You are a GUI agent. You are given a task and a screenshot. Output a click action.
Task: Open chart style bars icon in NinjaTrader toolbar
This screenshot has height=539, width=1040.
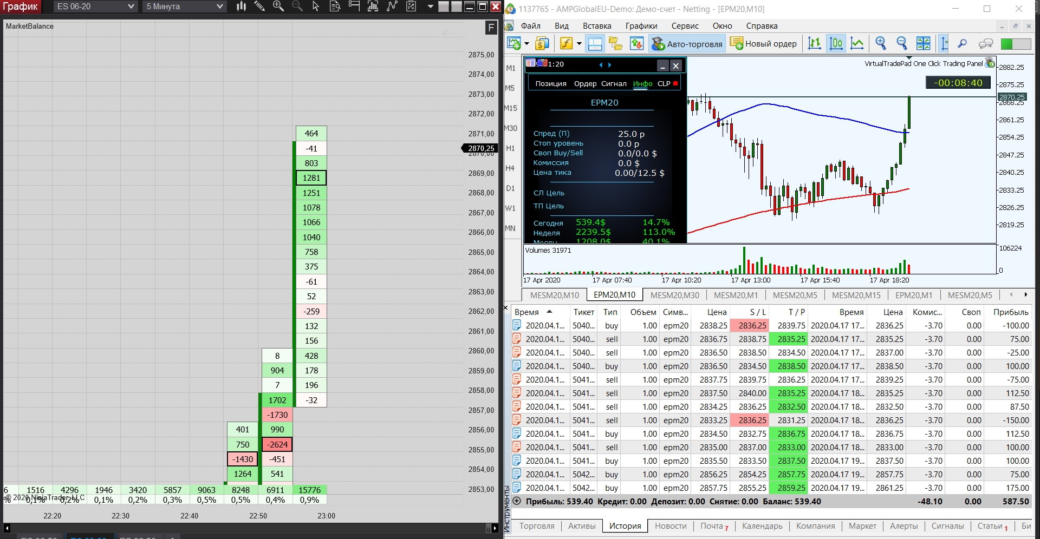click(x=242, y=6)
